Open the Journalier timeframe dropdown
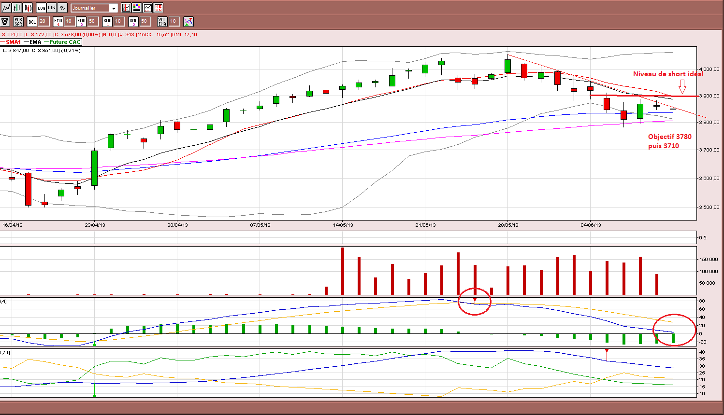Image resolution: width=724 pixels, height=415 pixels. tap(94, 8)
